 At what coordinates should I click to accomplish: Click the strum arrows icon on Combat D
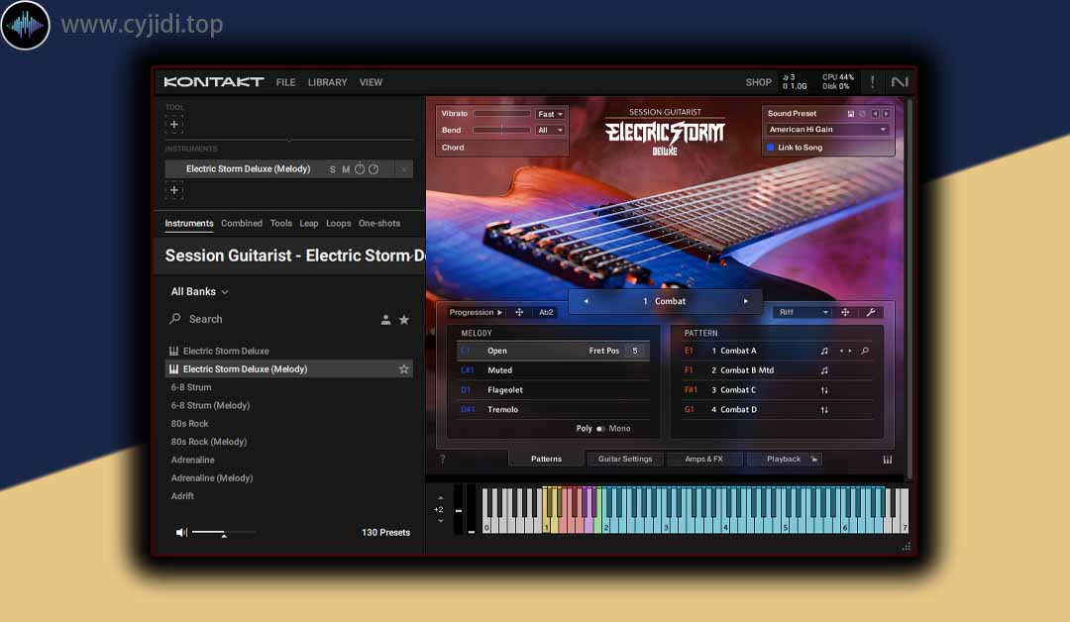824,410
